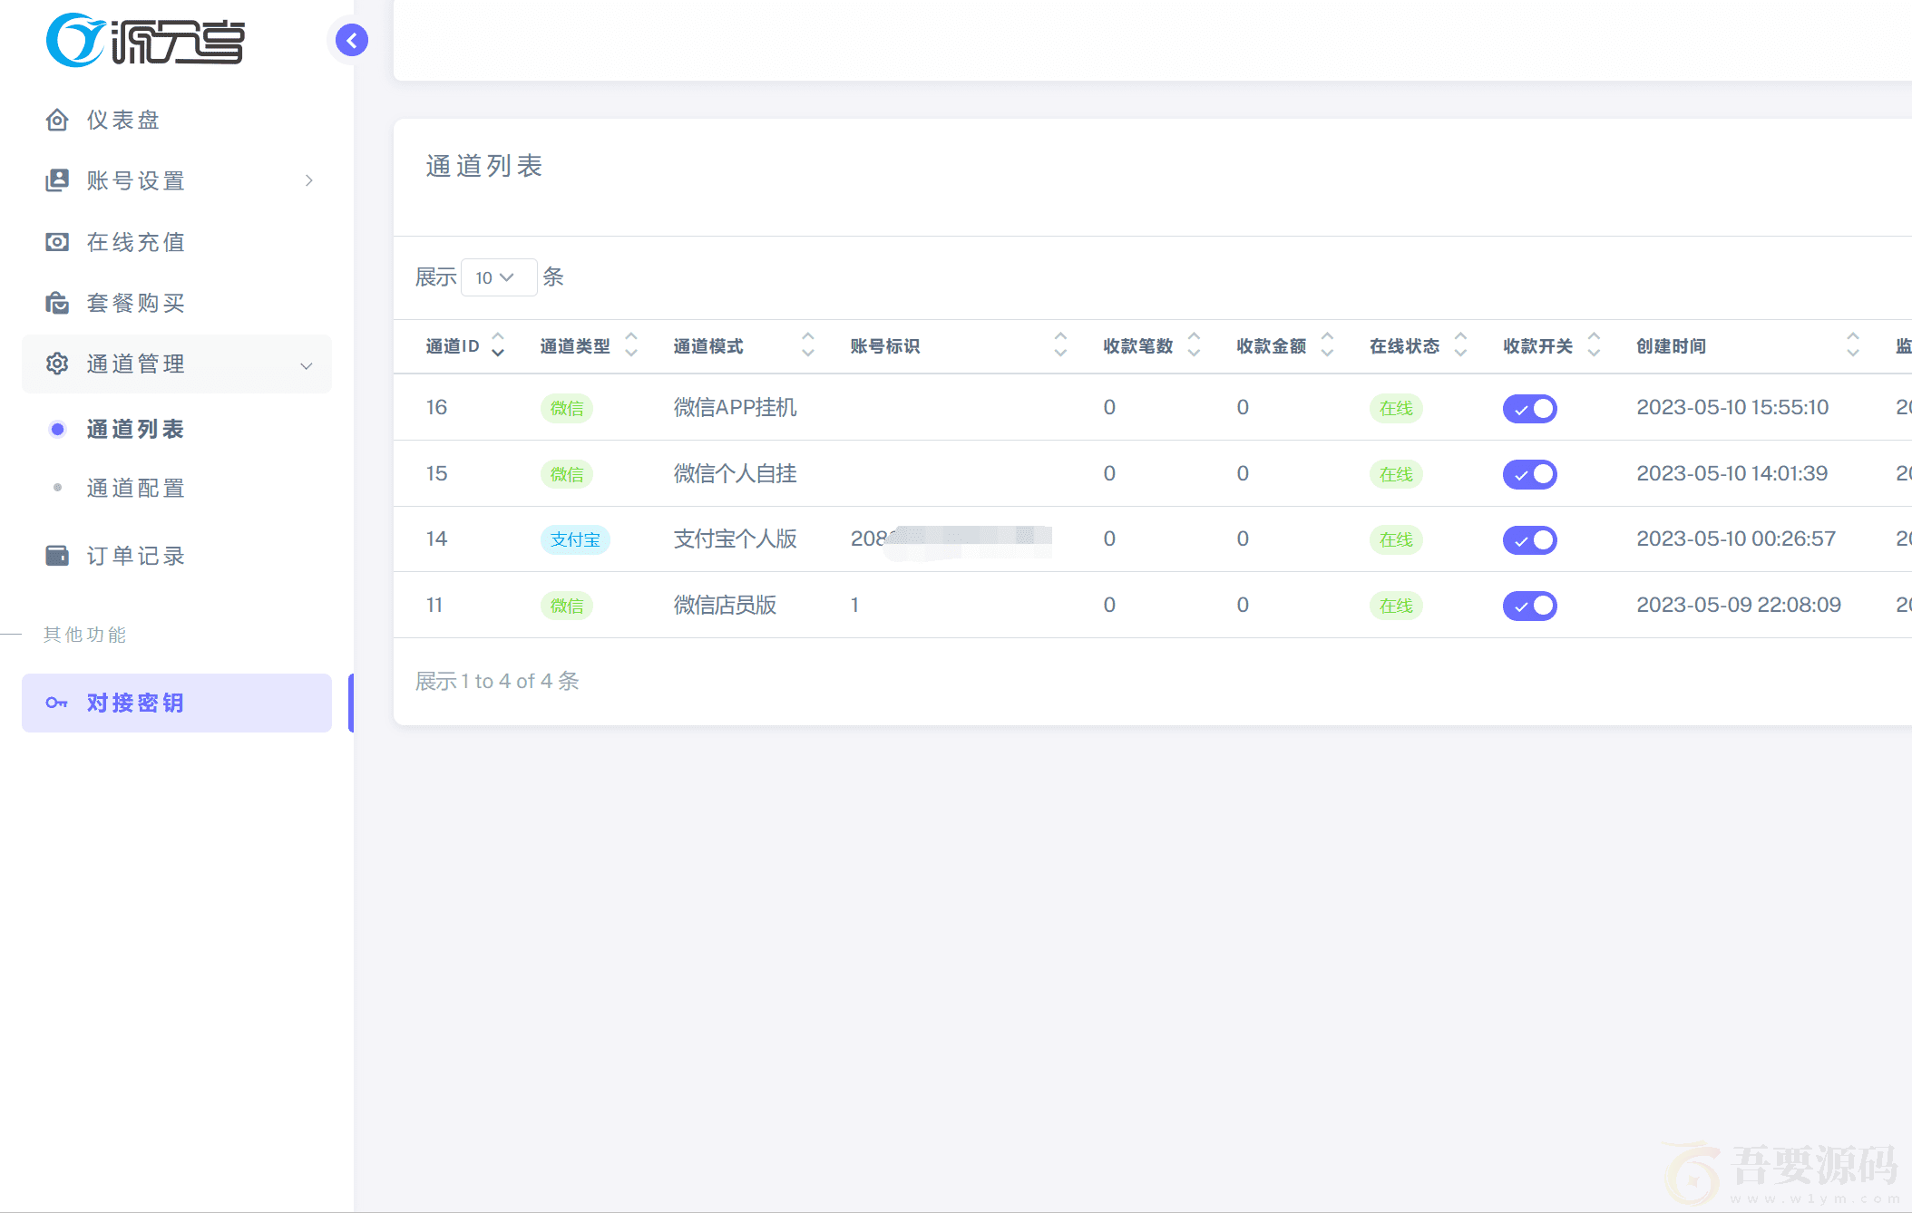
Task: Click the 账号设置 account icon
Action: [57, 180]
